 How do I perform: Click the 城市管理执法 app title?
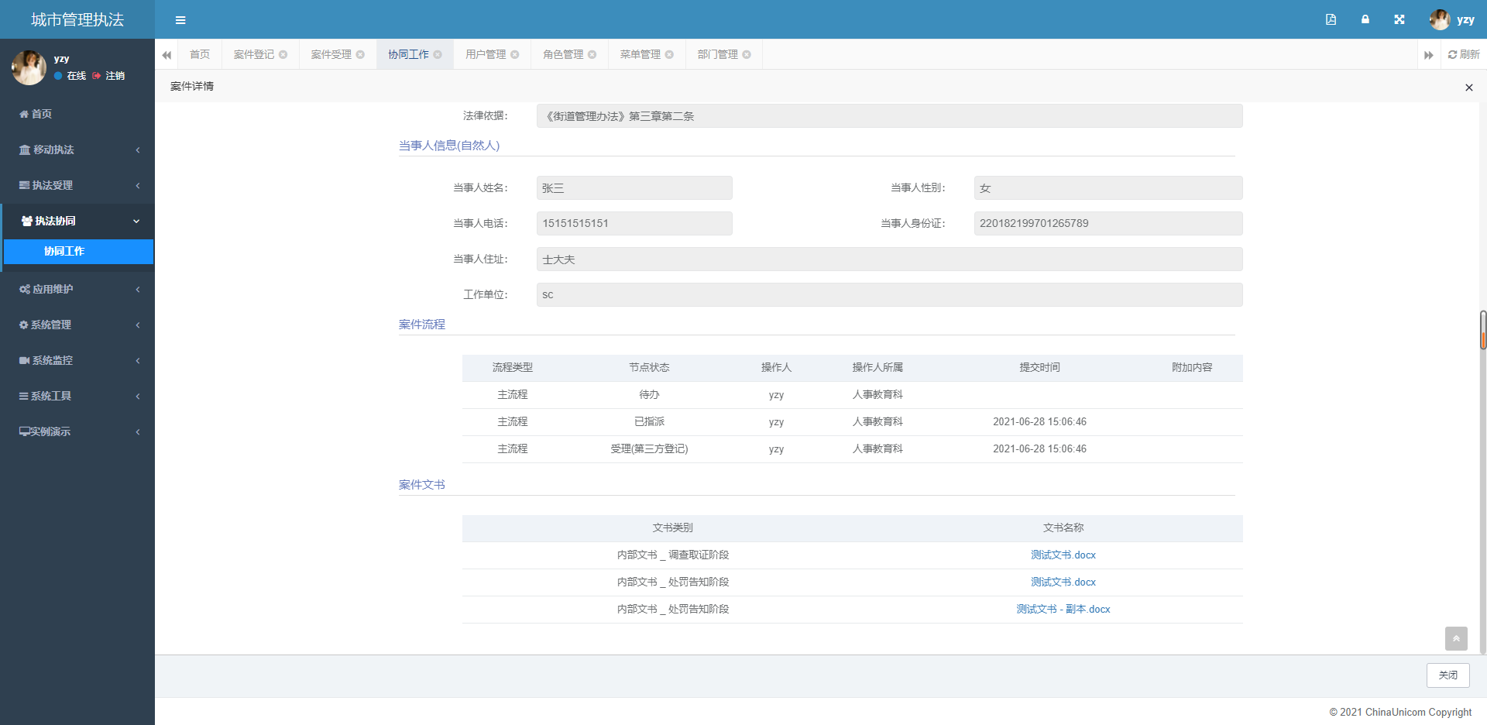point(77,19)
